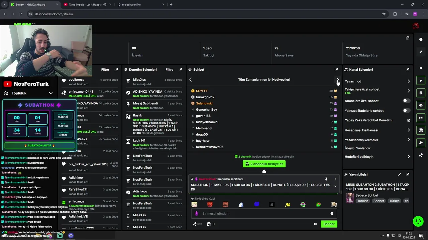Open the green headset support button
Image resolution: width=428 pixels, height=240 pixels.
[x=418, y=221]
